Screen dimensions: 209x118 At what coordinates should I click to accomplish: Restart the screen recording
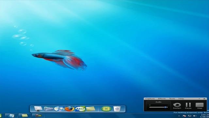pyautogui.click(x=177, y=106)
